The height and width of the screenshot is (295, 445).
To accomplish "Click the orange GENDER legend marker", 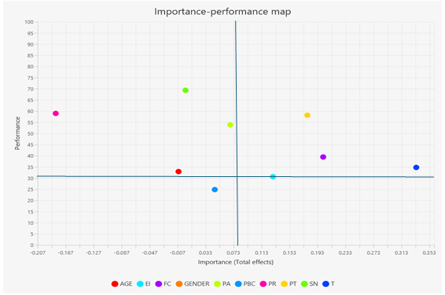I will pyautogui.click(x=179, y=284).
